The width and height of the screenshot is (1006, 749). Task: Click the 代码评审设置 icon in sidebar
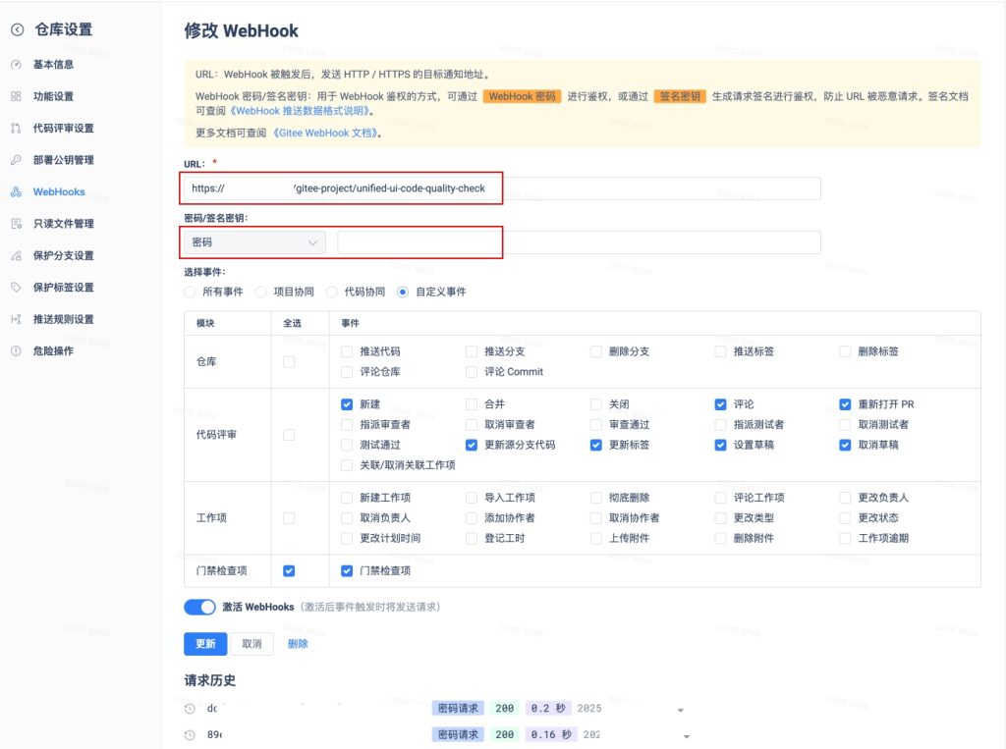tap(16, 129)
